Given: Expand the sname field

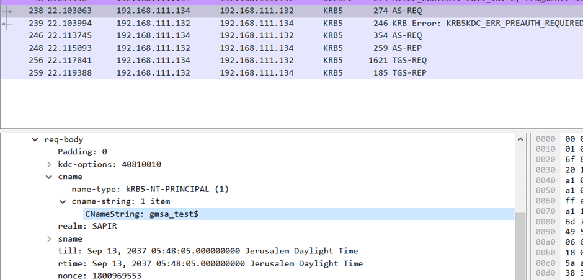Looking at the screenshot, I should pos(49,238).
